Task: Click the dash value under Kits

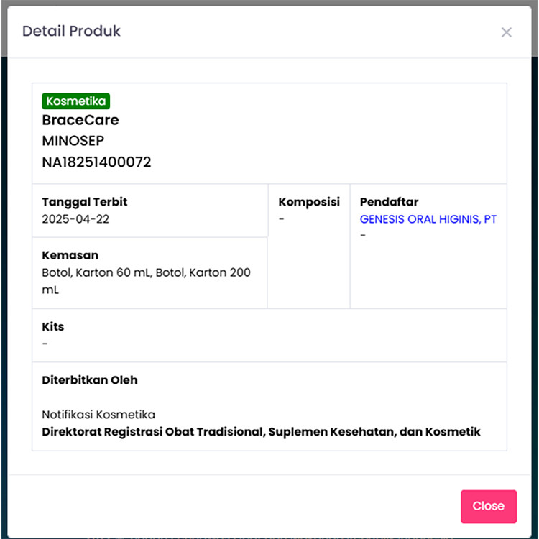Action: click(x=45, y=344)
